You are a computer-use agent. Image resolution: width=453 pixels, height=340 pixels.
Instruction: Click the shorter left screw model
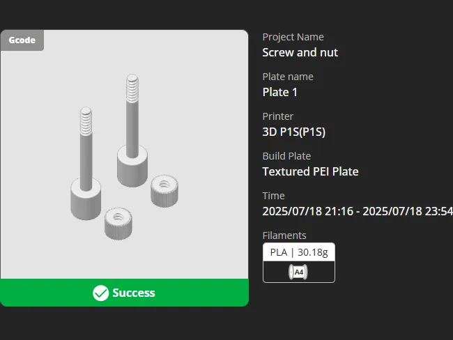coord(86,164)
